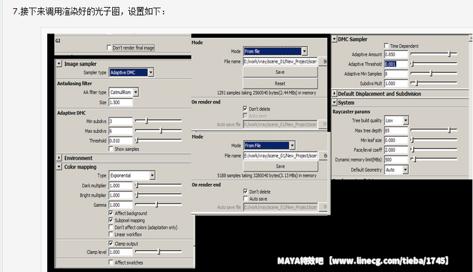
Task: Expand the Environment section
Action: coord(59,158)
